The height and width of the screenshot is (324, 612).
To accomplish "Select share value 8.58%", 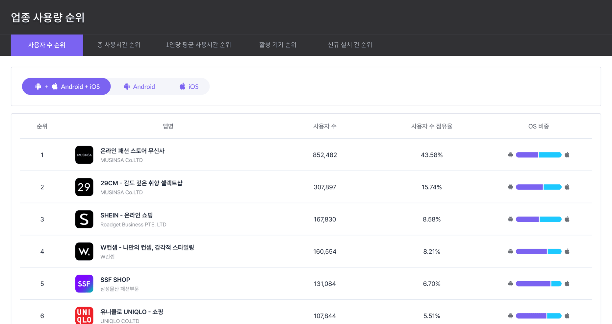I will (432, 219).
